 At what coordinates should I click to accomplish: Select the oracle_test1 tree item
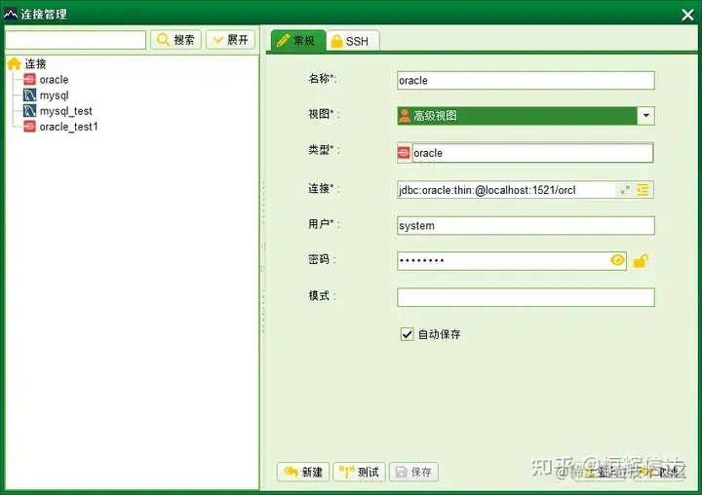pos(68,127)
